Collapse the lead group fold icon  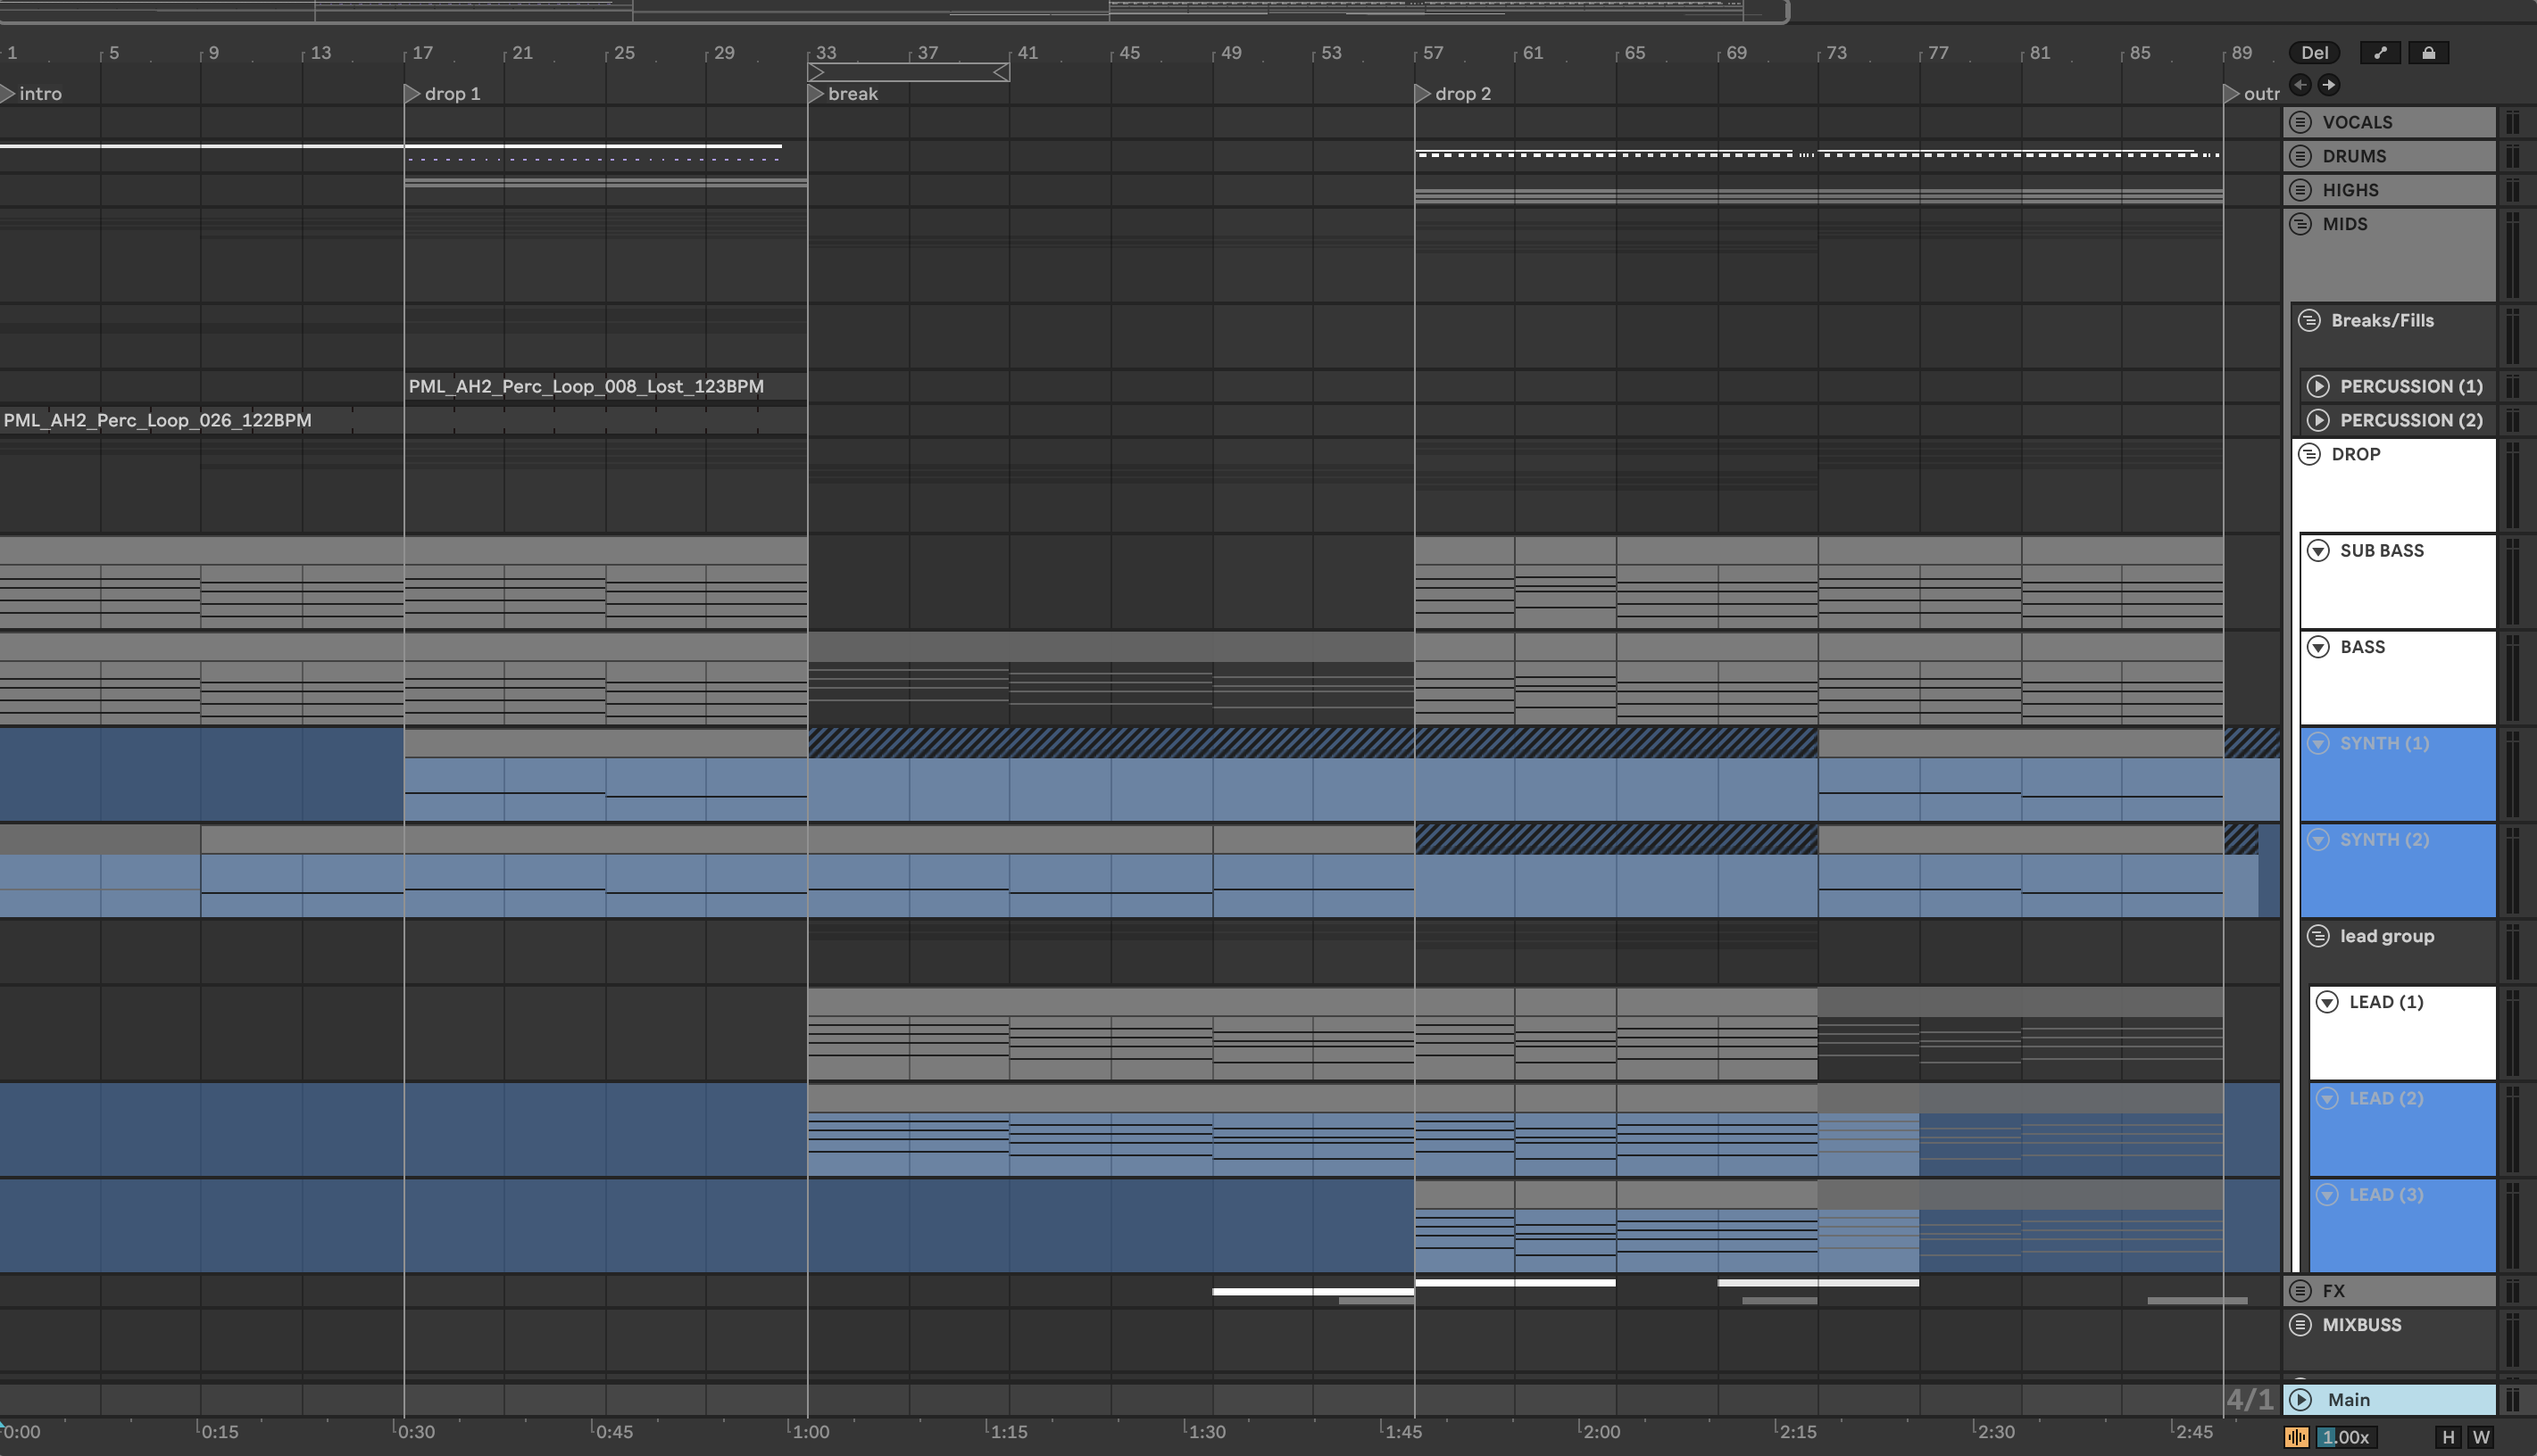point(2318,936)
